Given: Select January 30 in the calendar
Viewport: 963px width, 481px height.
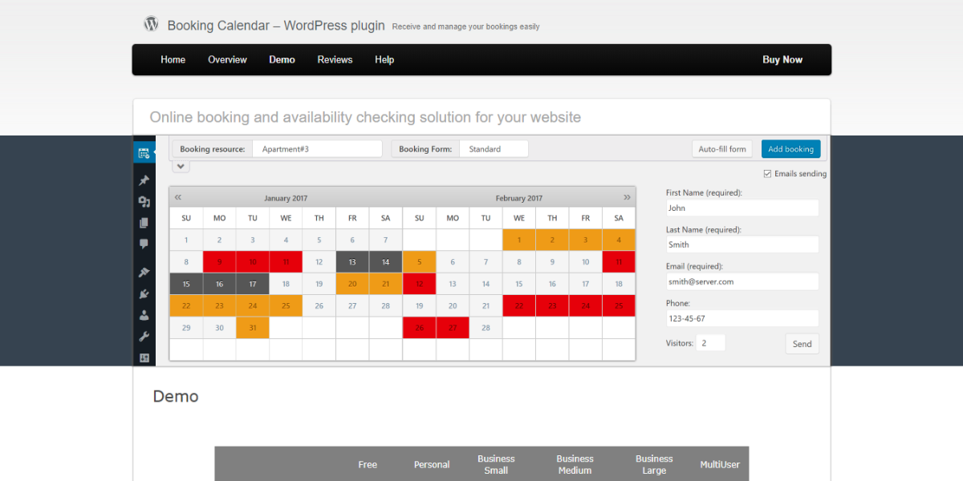Looking at the screenshot, I should tap(220, 328).
